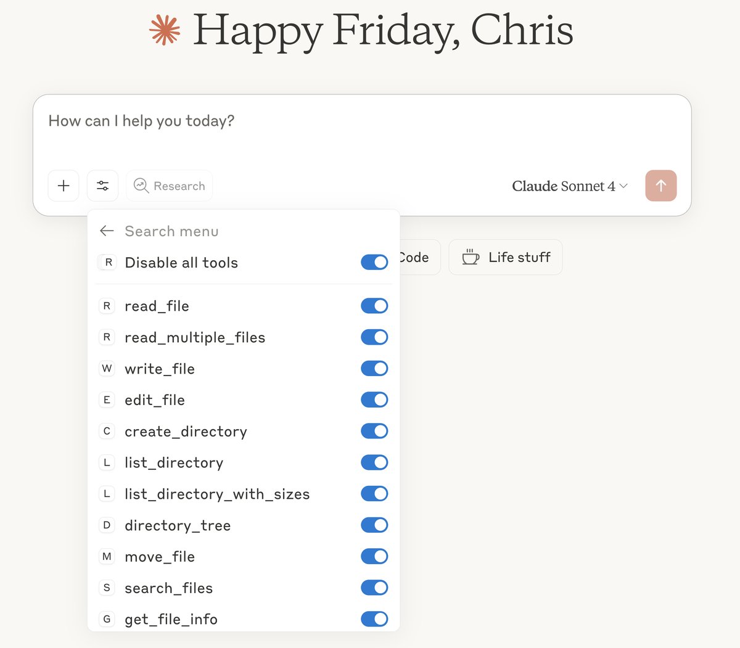Image resolution: width=740 pixels, height=648 pixels.
Task: Click the W icon beside write_file
Action: pos(107,369)
